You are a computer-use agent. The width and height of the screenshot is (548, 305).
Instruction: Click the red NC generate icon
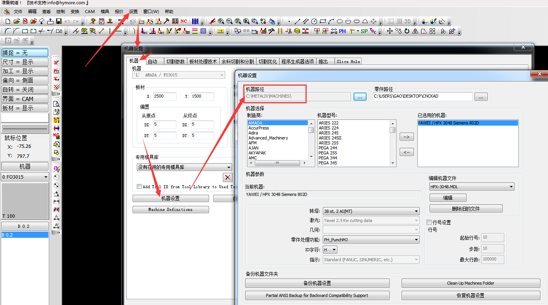coord(184,21)
